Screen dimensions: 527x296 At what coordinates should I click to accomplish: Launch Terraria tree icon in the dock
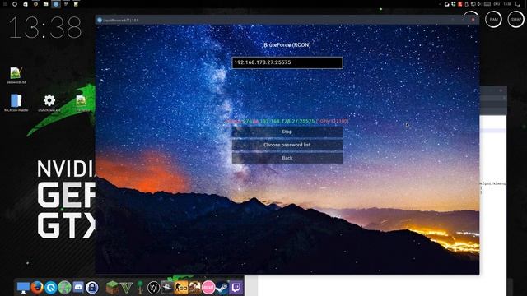click(139, 288)
